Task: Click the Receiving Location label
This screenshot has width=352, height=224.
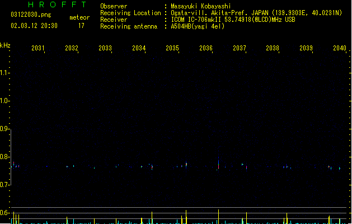Action: coord(130,13)
